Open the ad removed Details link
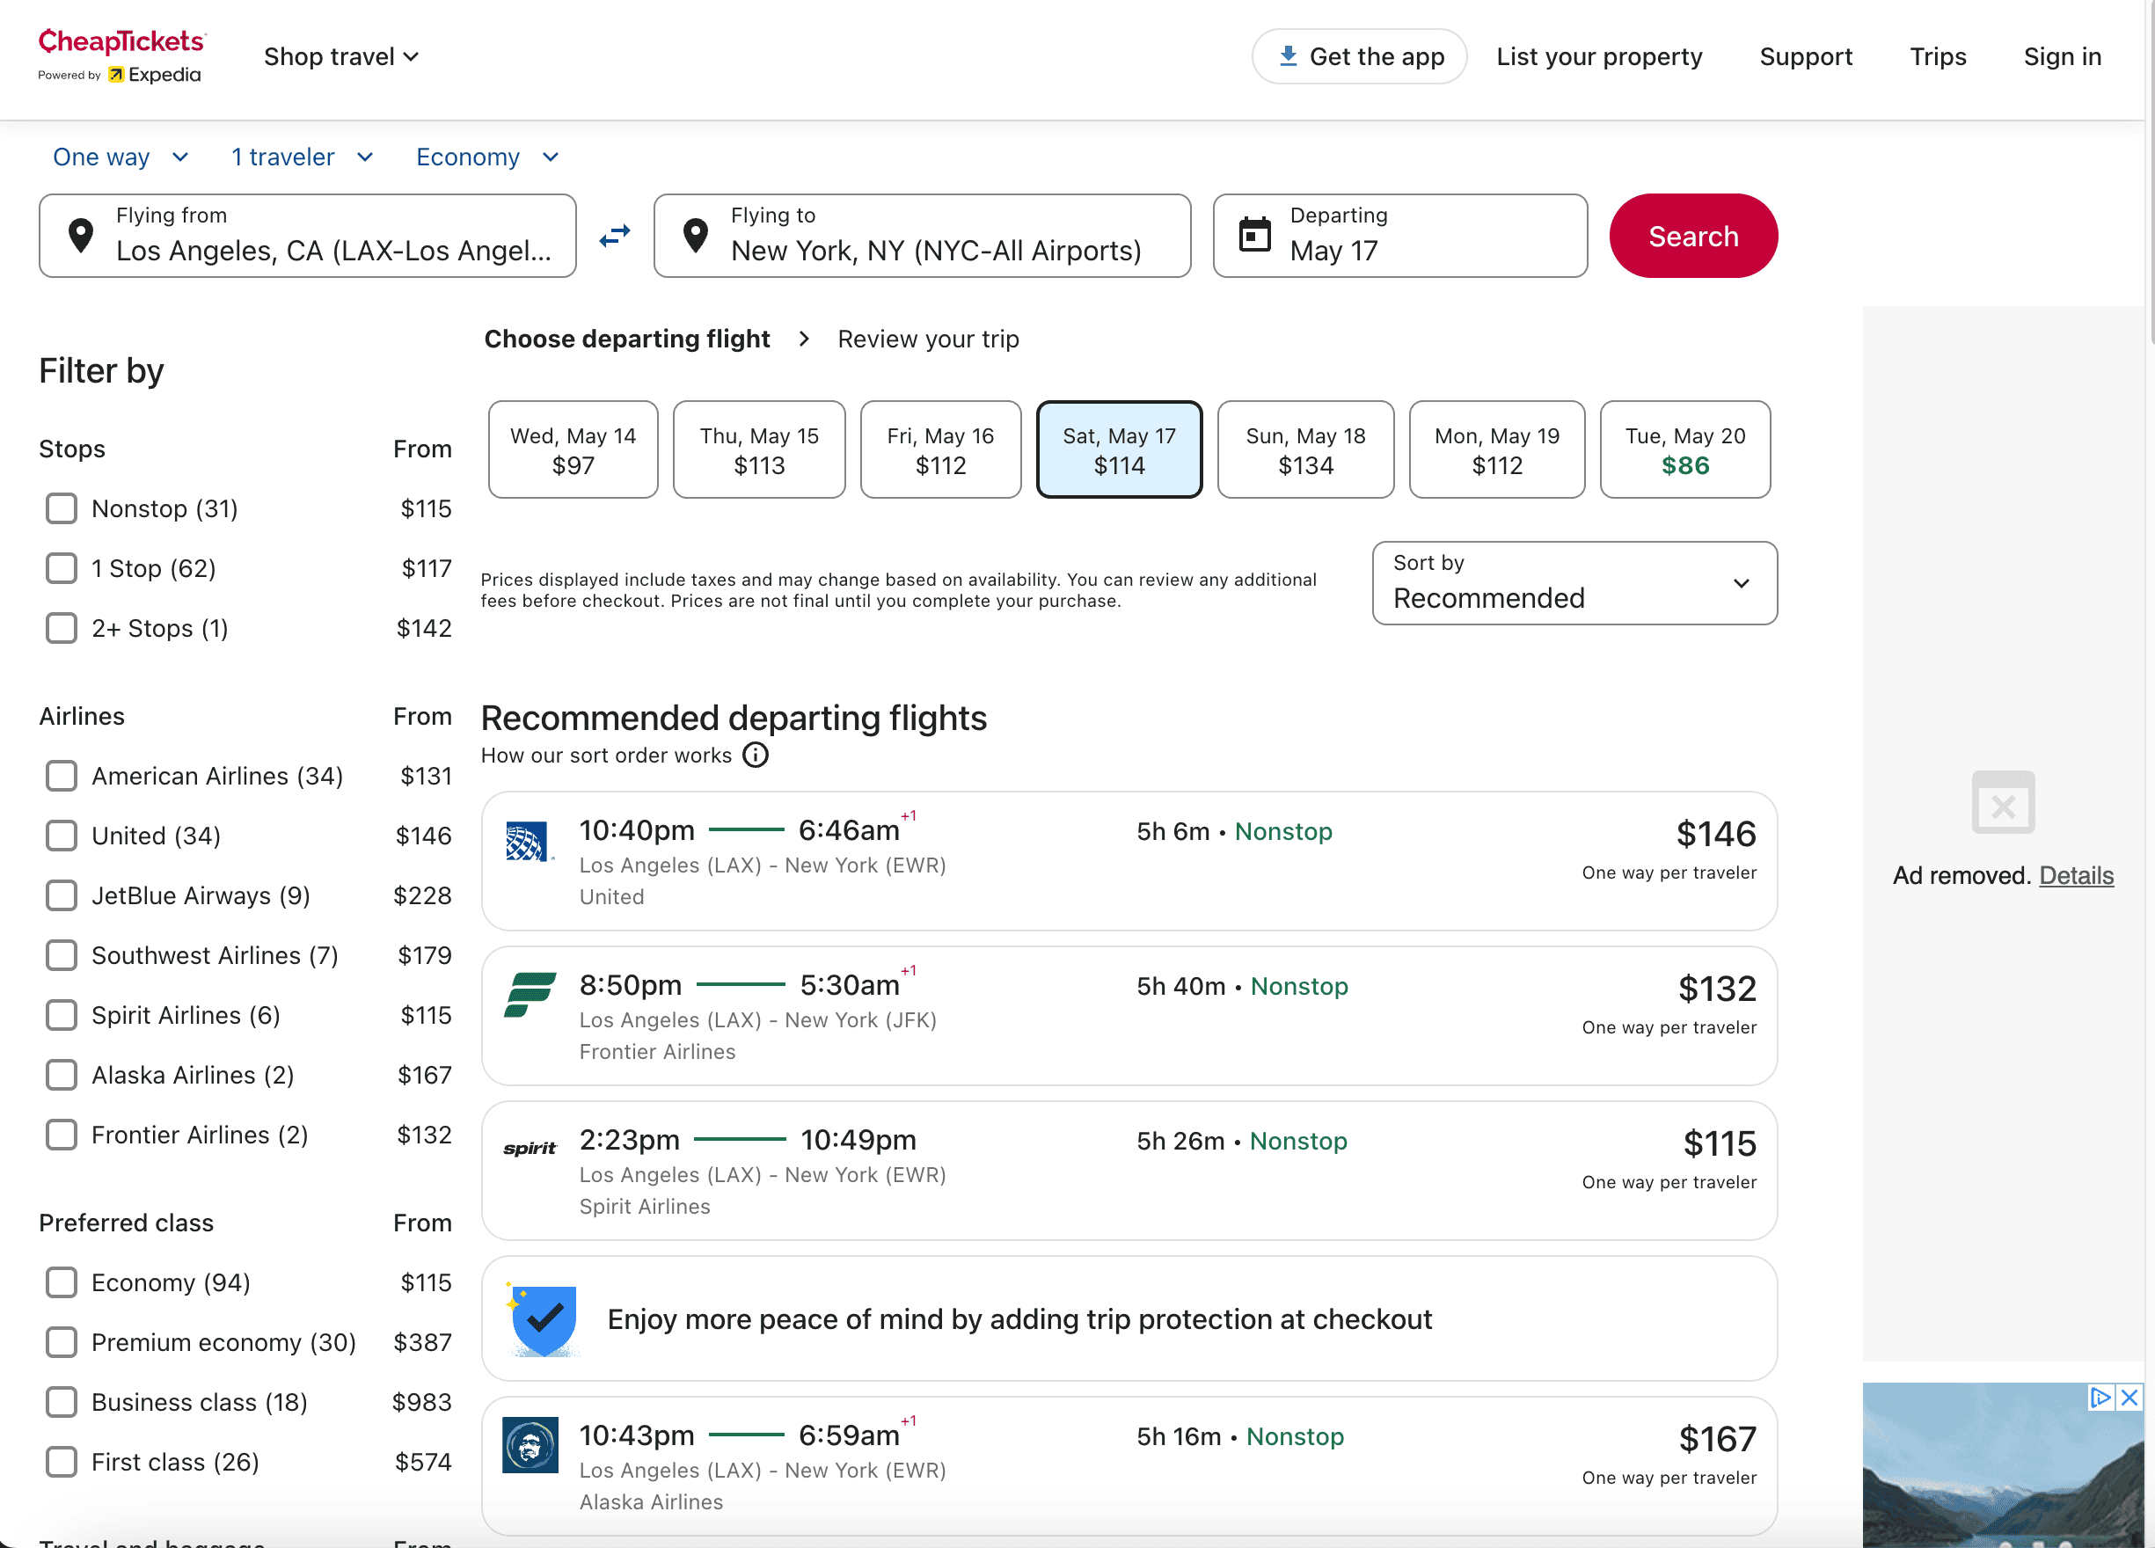 [x=2075, y=875]
